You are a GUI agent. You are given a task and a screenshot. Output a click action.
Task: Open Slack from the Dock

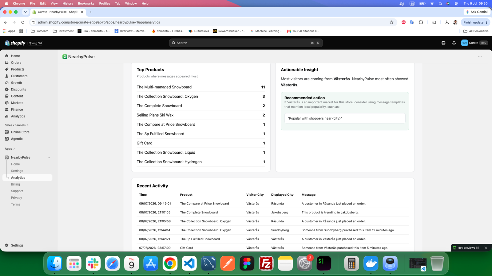[x=93, y=263]
